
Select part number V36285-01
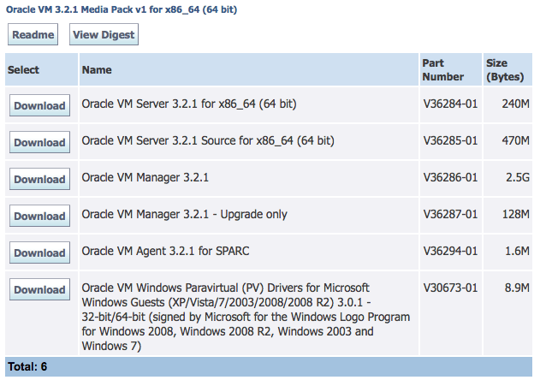450,140
